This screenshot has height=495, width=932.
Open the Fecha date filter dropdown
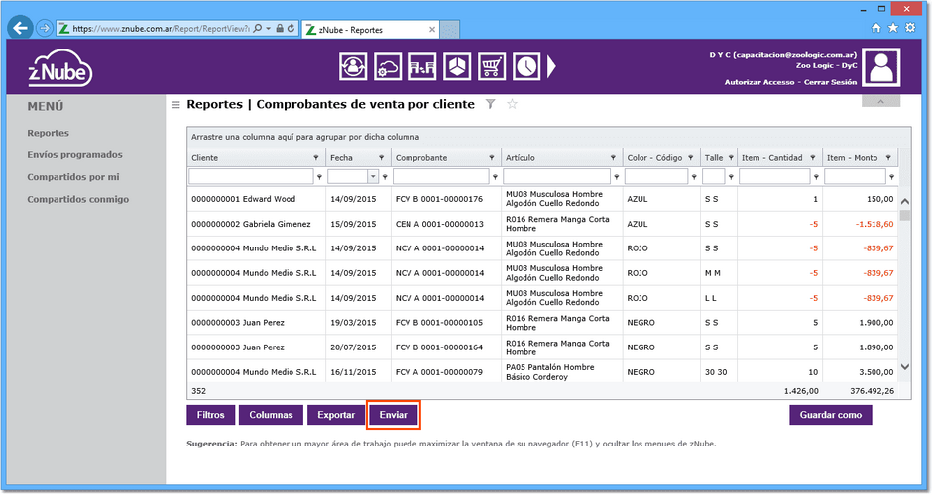click(373, 177)
